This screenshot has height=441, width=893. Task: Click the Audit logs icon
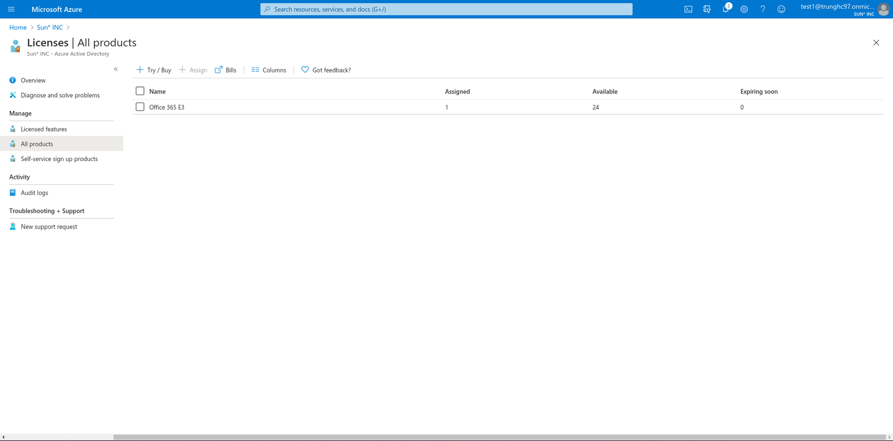pos(12,192)
